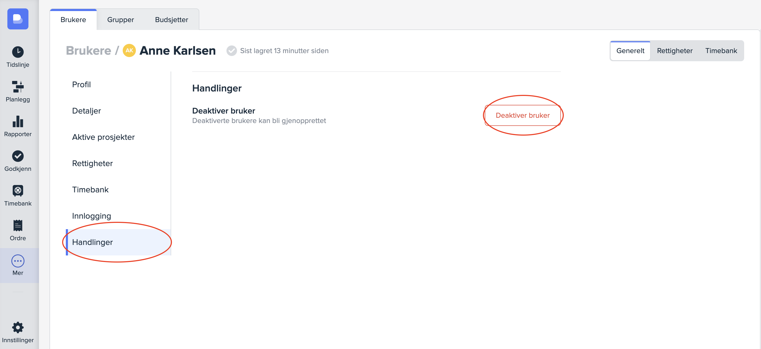Screen dimensions: 761x349
Task: Open the Timebank safe icon
Action: (x=18, y=191)
